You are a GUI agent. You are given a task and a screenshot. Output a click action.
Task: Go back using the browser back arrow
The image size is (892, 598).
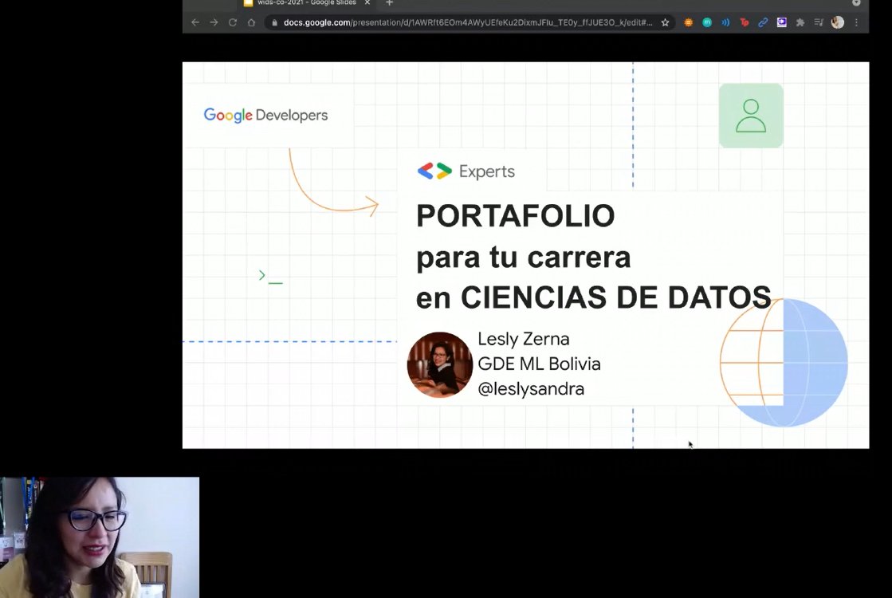[x=195, y=23]
